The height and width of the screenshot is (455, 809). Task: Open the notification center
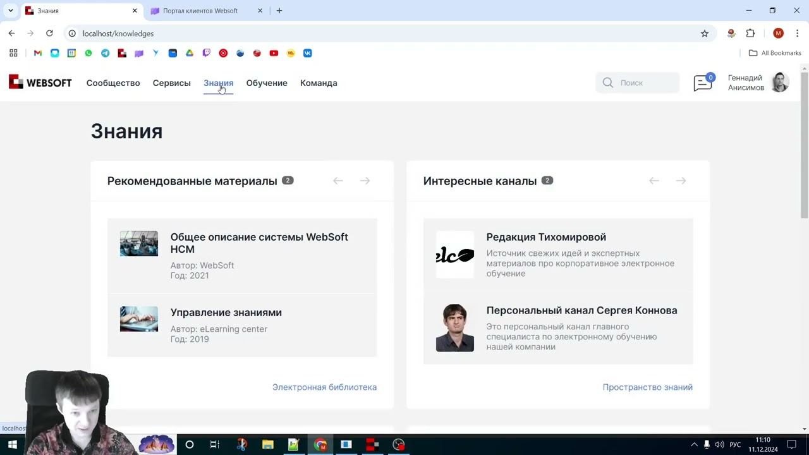coord(791,445)
